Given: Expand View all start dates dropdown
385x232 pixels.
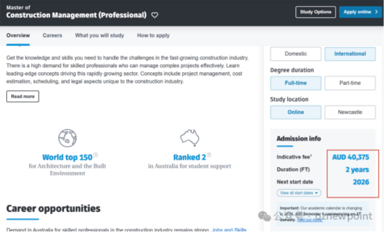Looking at the screenshot, I should (x=299, y=193).
